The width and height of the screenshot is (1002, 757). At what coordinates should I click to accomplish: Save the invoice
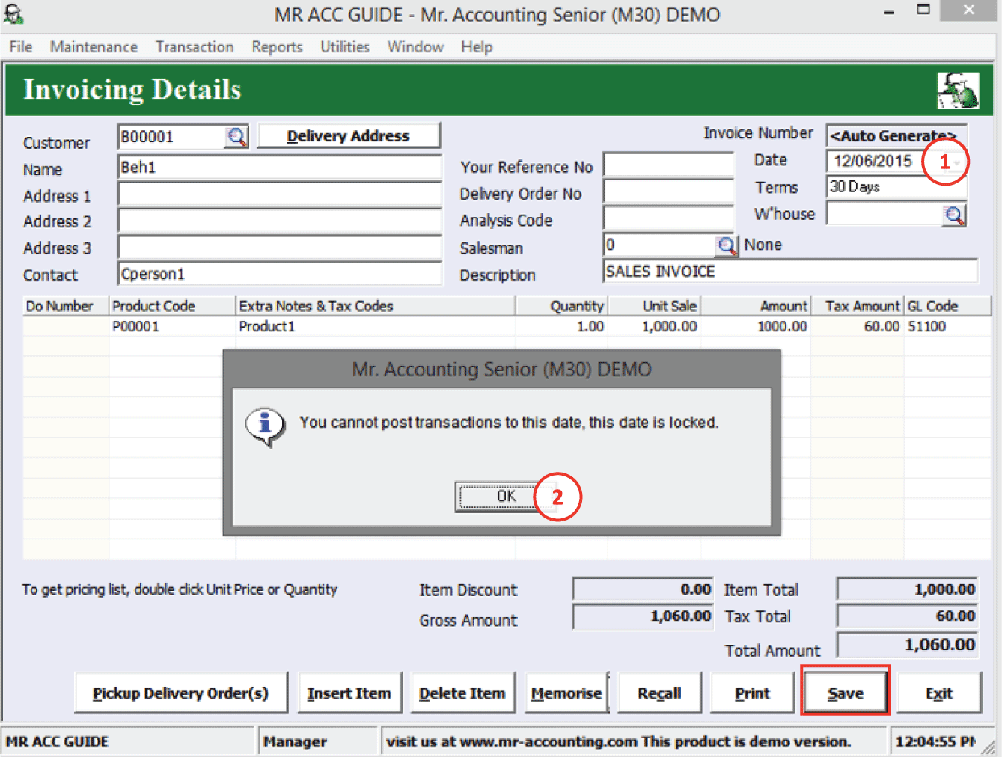tap(846, 693)
